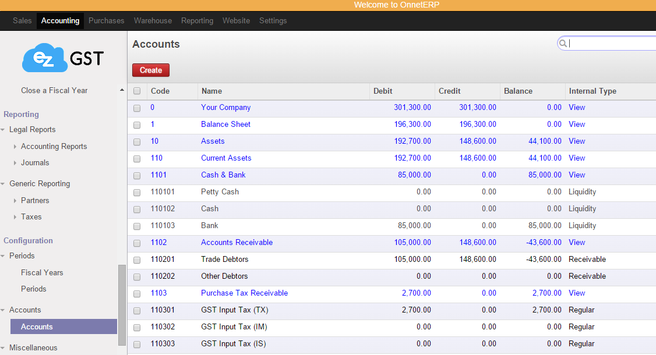The image size is (656, 355).
Task: Select all rows with the header checkbox
Action: pyautogui.click(x=137, y=91)
